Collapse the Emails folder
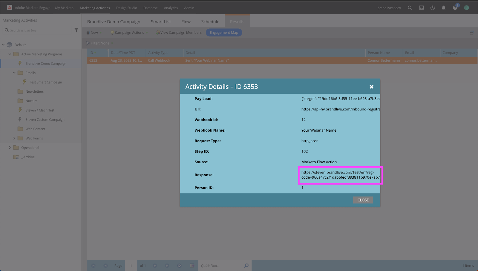This screenshot has height=271, width=478. [x=14, y=73]
